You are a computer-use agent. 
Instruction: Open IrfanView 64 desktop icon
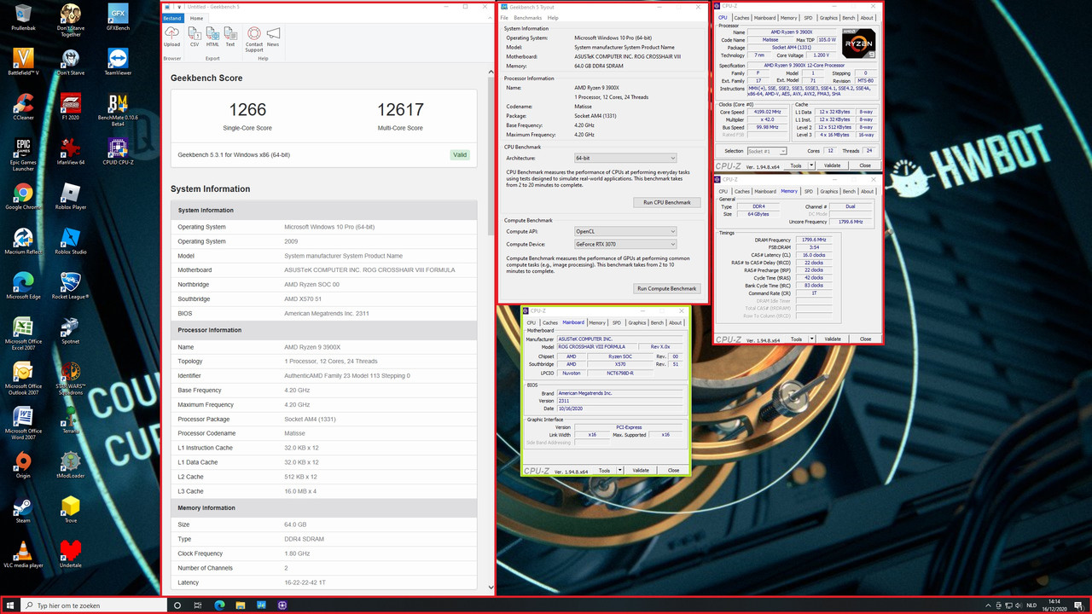click(x=71, y=151)
